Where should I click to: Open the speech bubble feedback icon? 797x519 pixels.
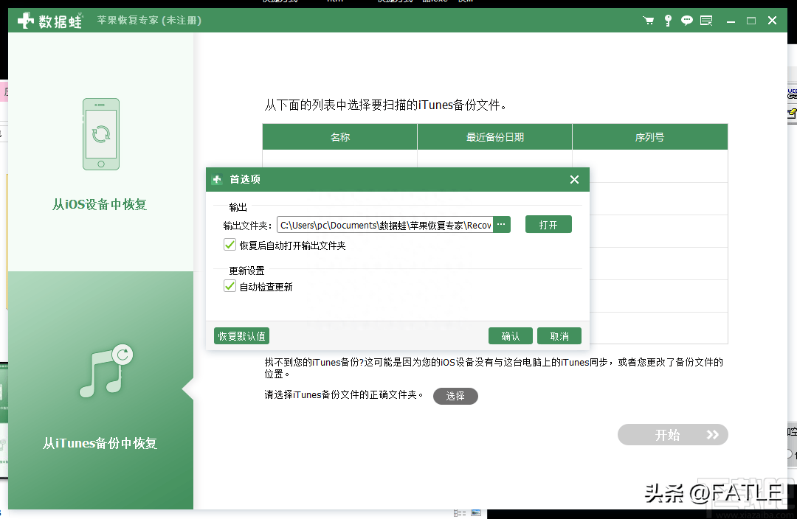pos(687,21)
